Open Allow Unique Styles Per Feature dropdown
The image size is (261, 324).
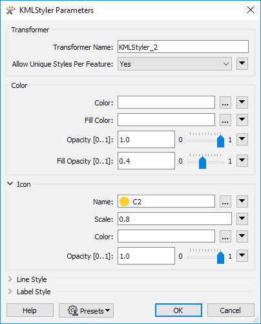(174, 64)
